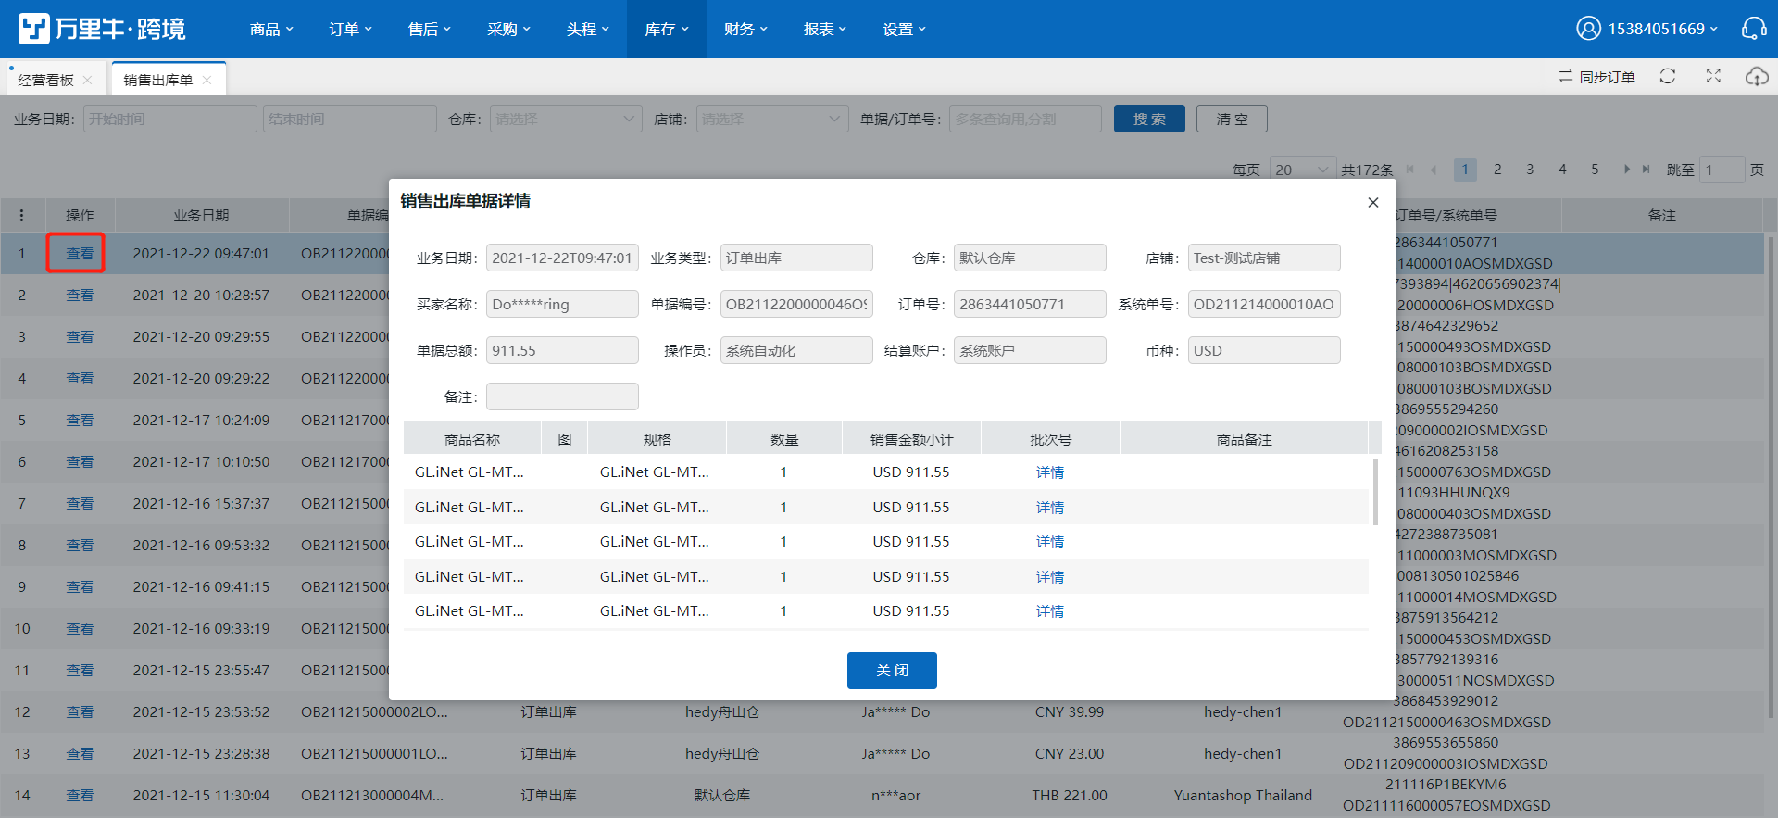The width and height of the screenshot is (1778, 818).
Task: Click the 跳至 page number field
Action: (1722, 170)
